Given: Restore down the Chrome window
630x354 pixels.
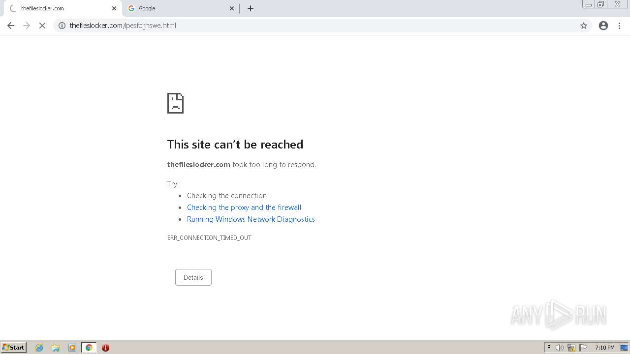Looking at the screenshot, I should tap(601, 4).
